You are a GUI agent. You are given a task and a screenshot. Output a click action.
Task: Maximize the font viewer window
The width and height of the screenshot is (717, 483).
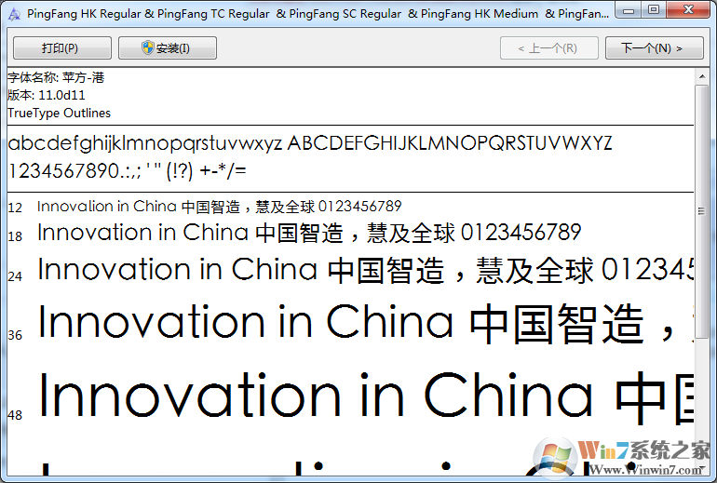point(654,9)
